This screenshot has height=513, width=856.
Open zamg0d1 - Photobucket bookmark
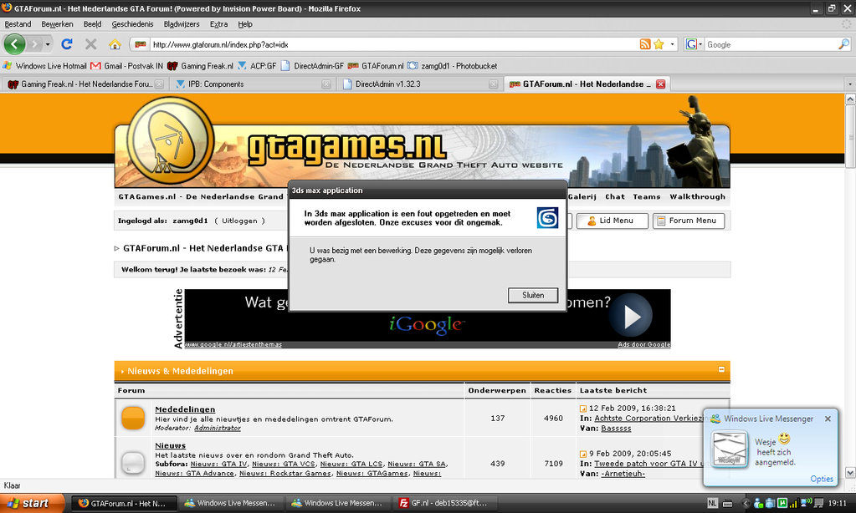452,66
